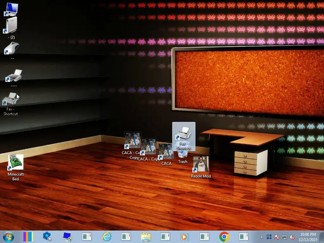Open the clock showing 10:00 PM
The height and width of the screenshot is (243, 324).
coord(308,237)
